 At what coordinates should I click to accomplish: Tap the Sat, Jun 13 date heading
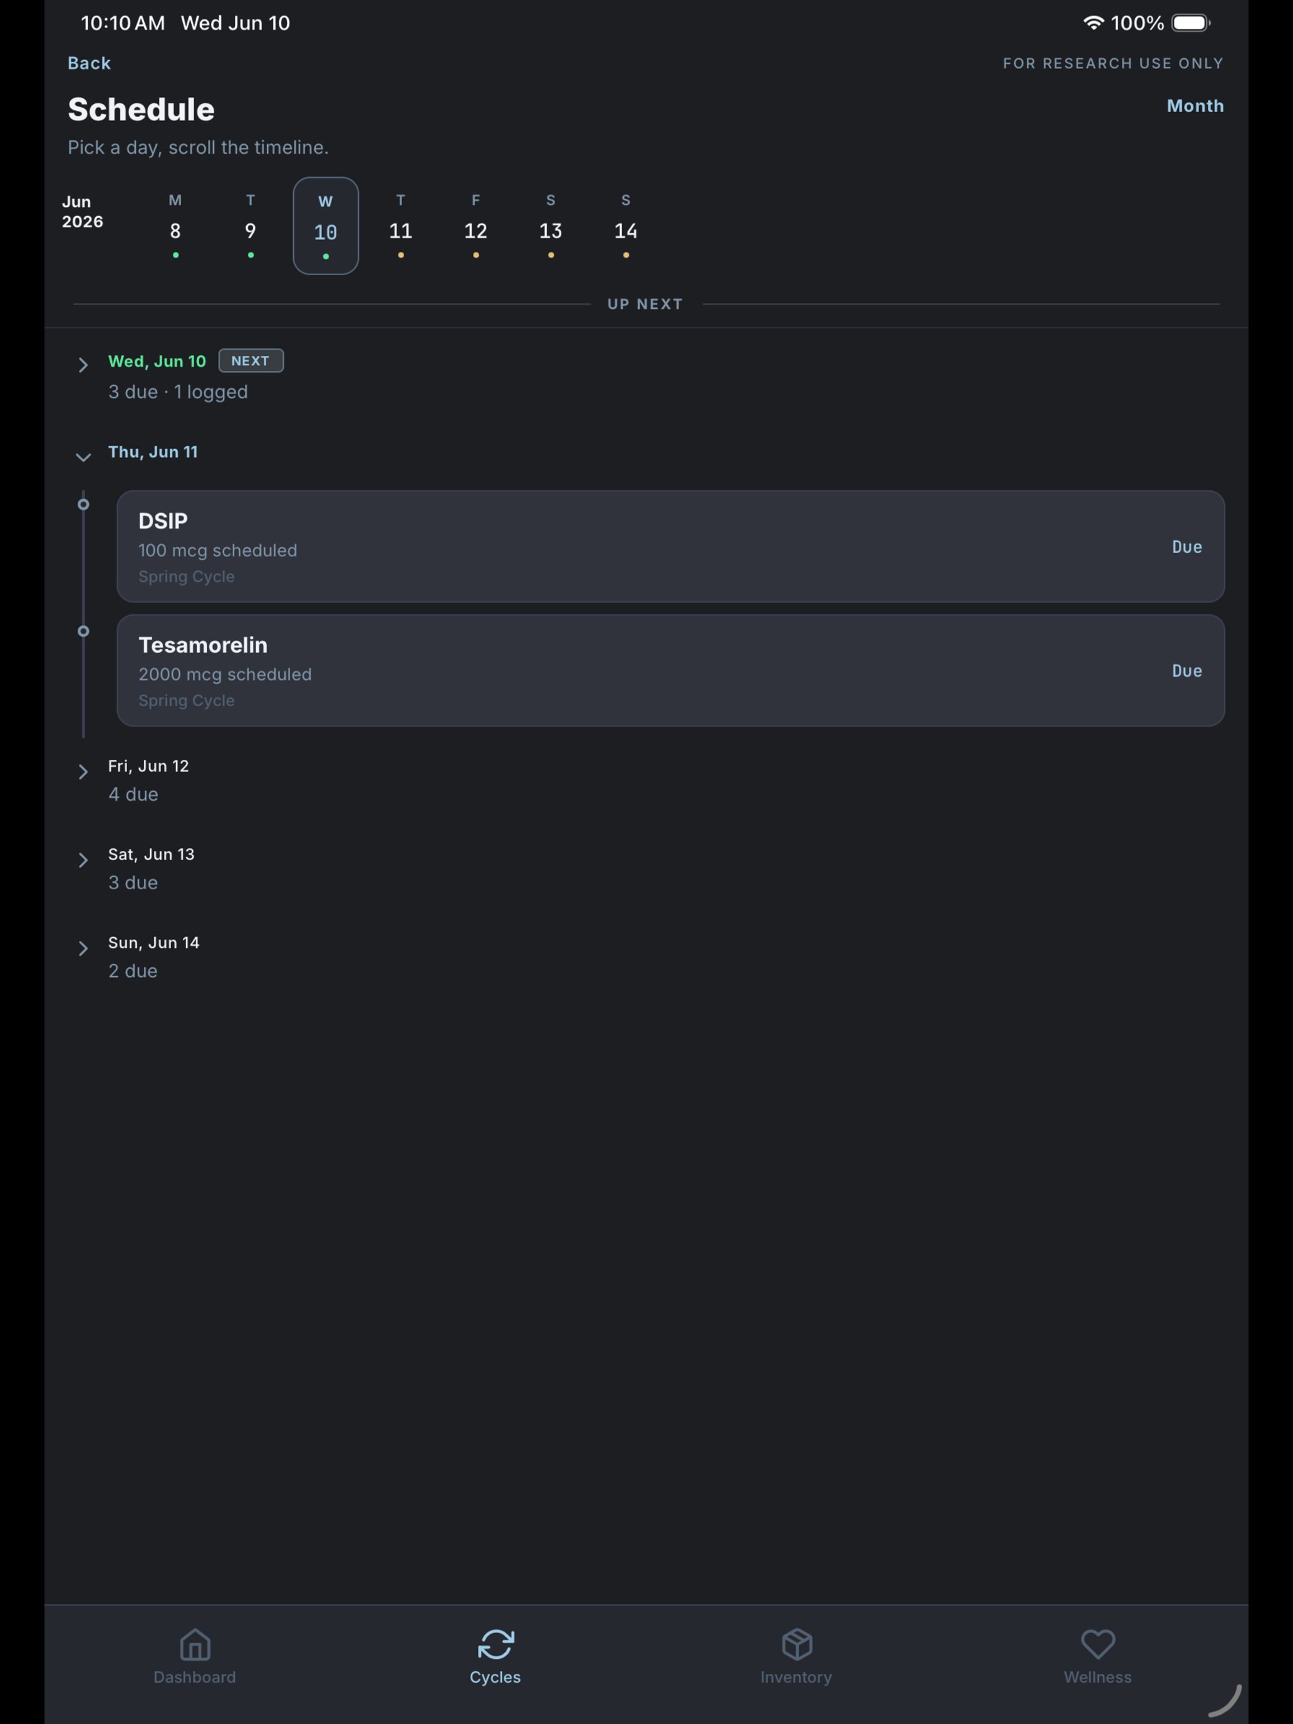(151, 854)
